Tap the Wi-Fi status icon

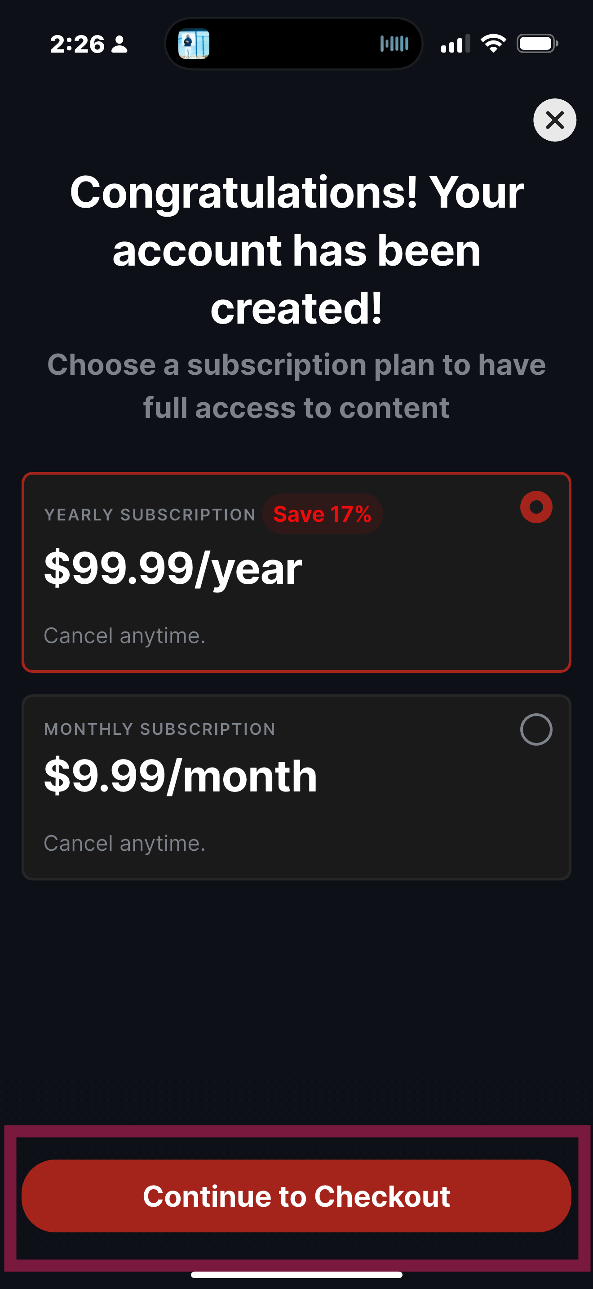click(493, 44)
